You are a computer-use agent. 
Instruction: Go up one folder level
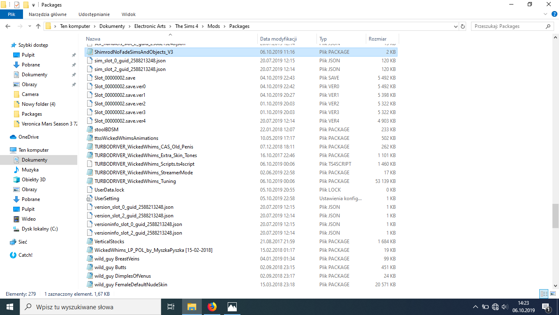[x=38, y=26]
